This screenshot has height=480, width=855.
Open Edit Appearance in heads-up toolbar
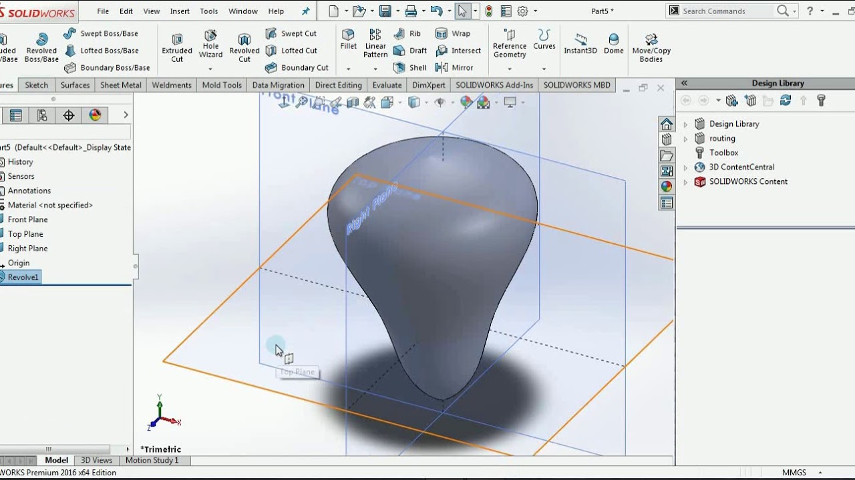tap(466, 102)
